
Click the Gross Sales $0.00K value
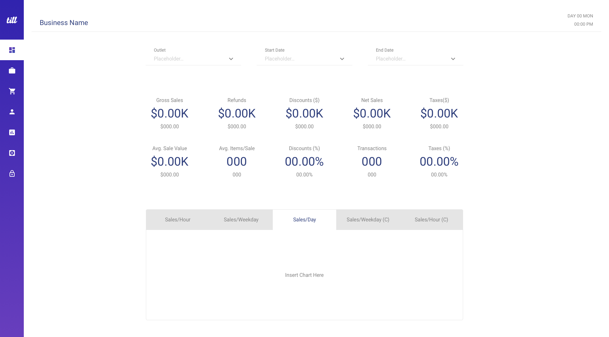[x=170, y=113]
